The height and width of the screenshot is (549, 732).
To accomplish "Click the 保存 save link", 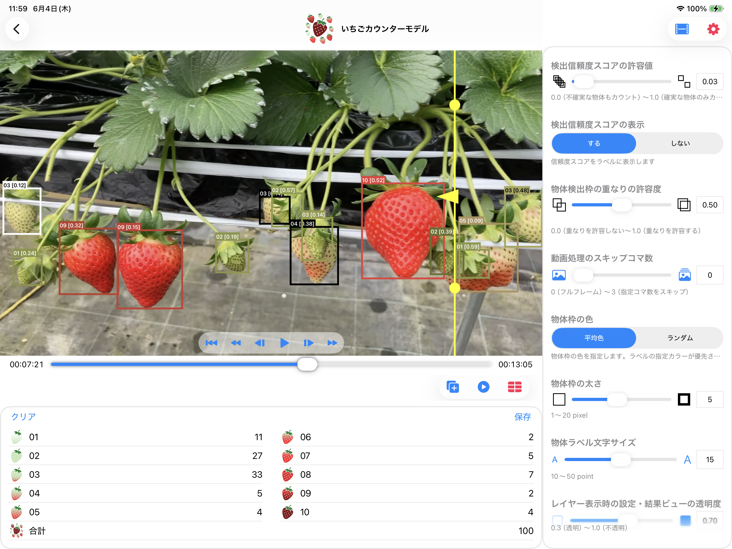I will [522, 417].
